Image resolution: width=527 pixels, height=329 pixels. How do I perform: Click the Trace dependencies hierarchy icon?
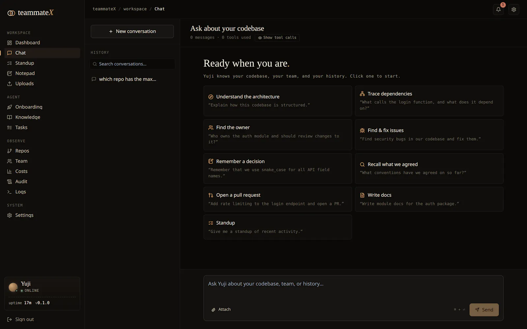[362, 94]
